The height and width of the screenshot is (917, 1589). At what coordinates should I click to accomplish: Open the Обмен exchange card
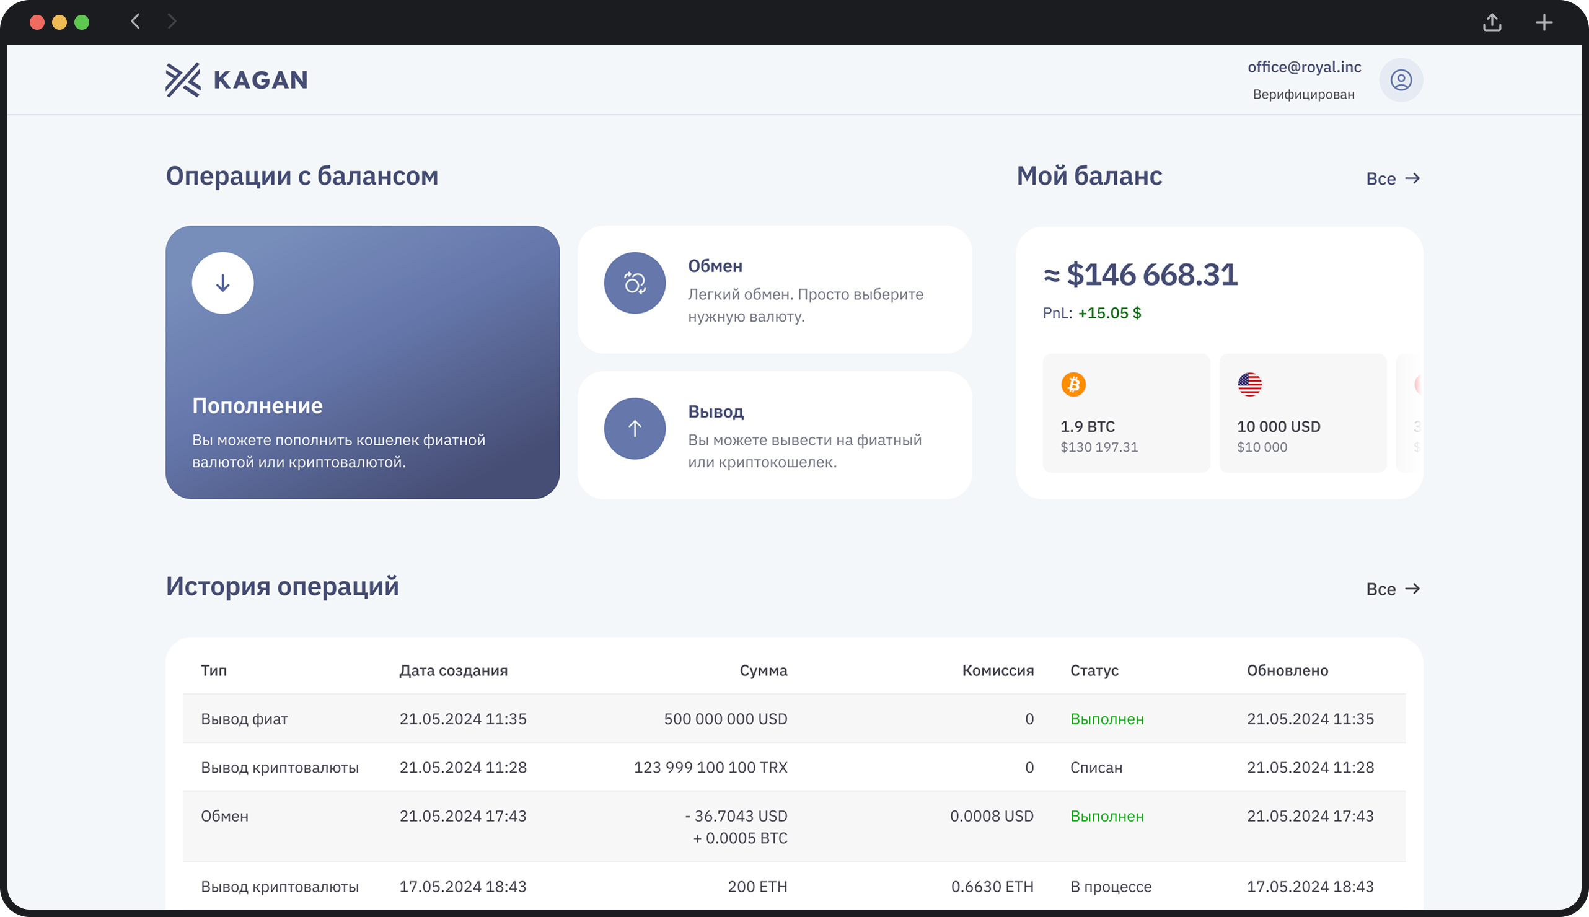coord(775,290)
